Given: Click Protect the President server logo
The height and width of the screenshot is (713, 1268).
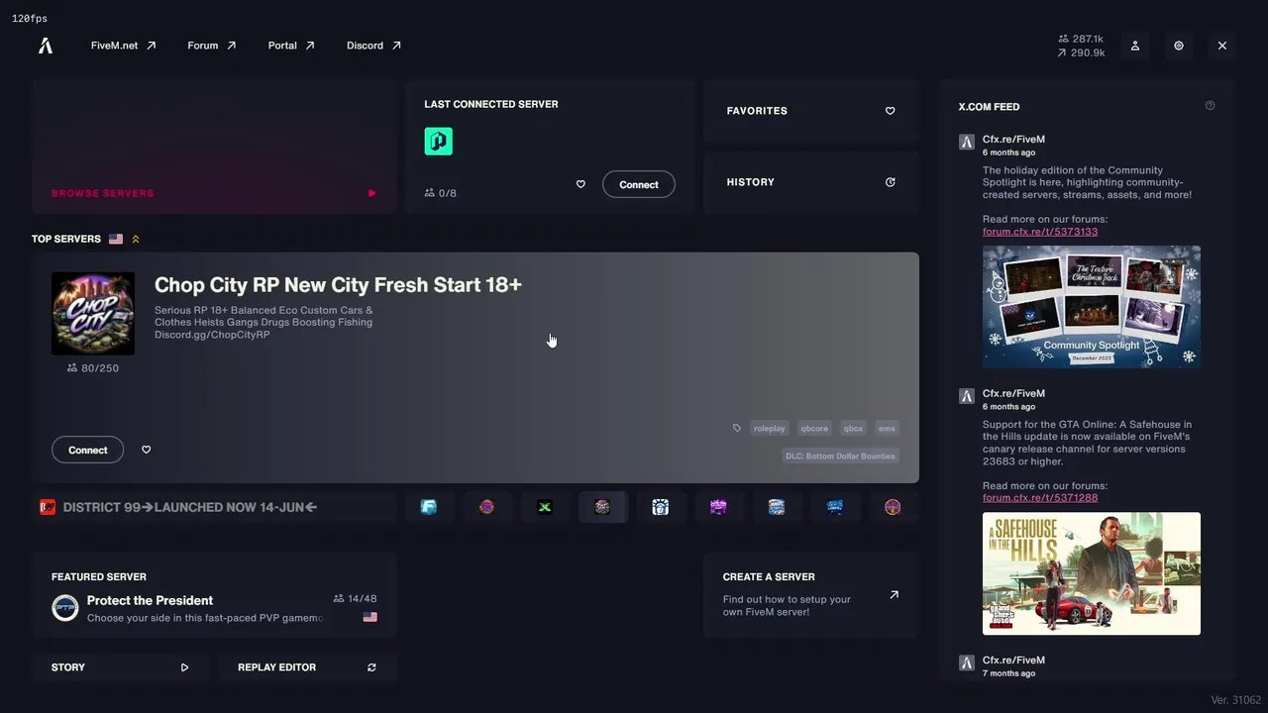Looking at the screenshot, I should [65, 608].
